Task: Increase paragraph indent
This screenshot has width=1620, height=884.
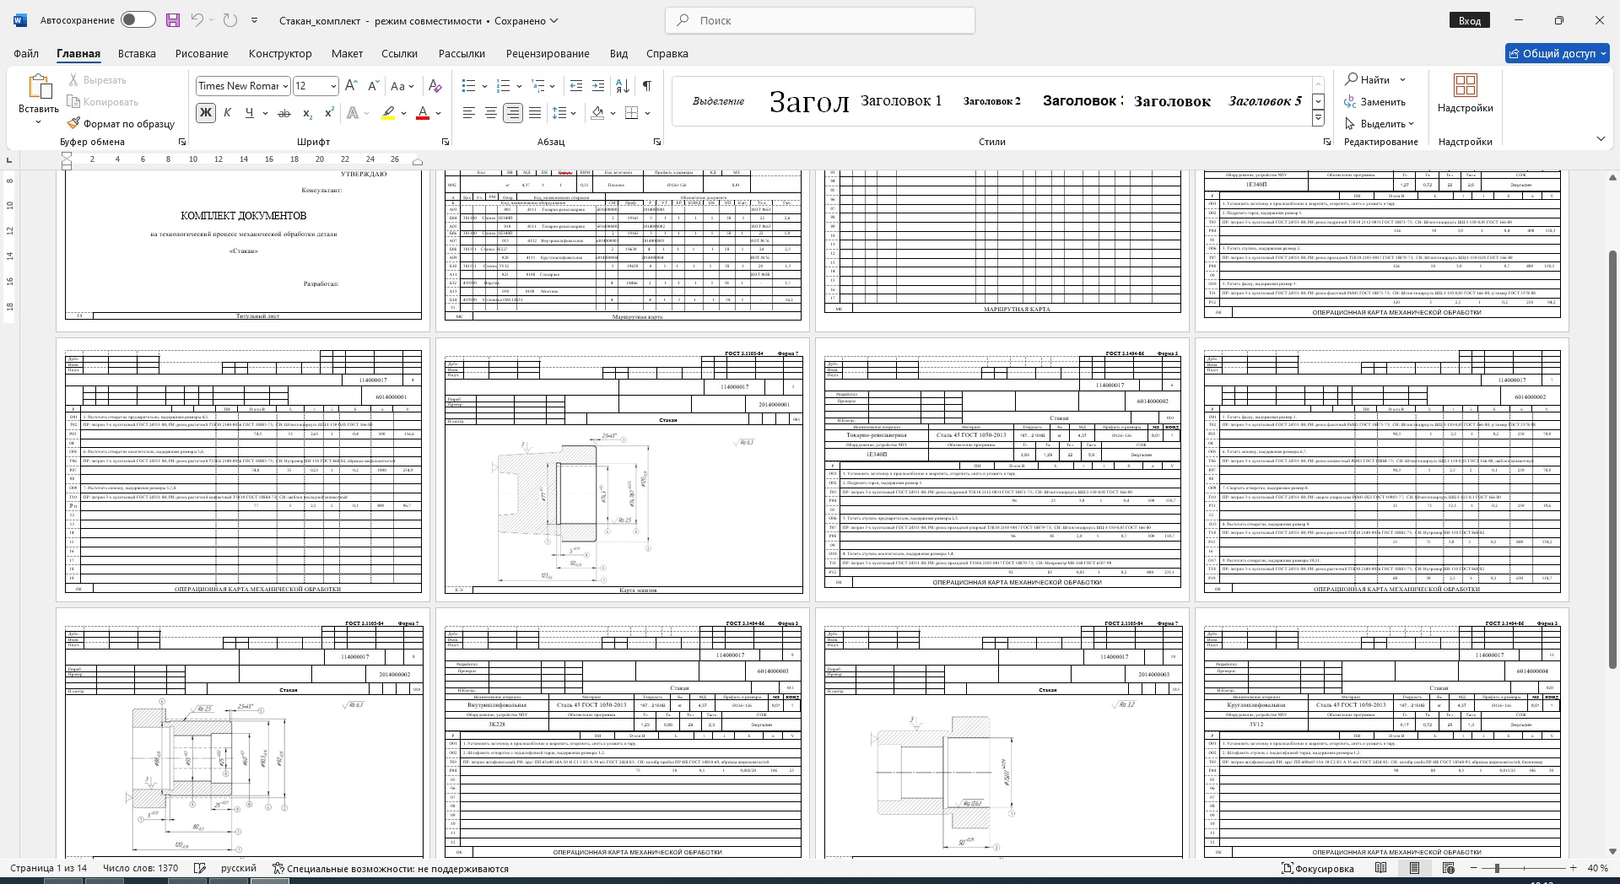Action: pyautogui.click(x=598, y=85)
